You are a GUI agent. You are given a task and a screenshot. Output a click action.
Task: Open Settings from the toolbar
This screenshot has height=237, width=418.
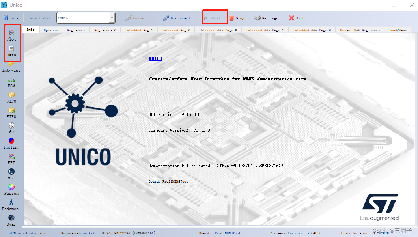click(x=266, y=18)
